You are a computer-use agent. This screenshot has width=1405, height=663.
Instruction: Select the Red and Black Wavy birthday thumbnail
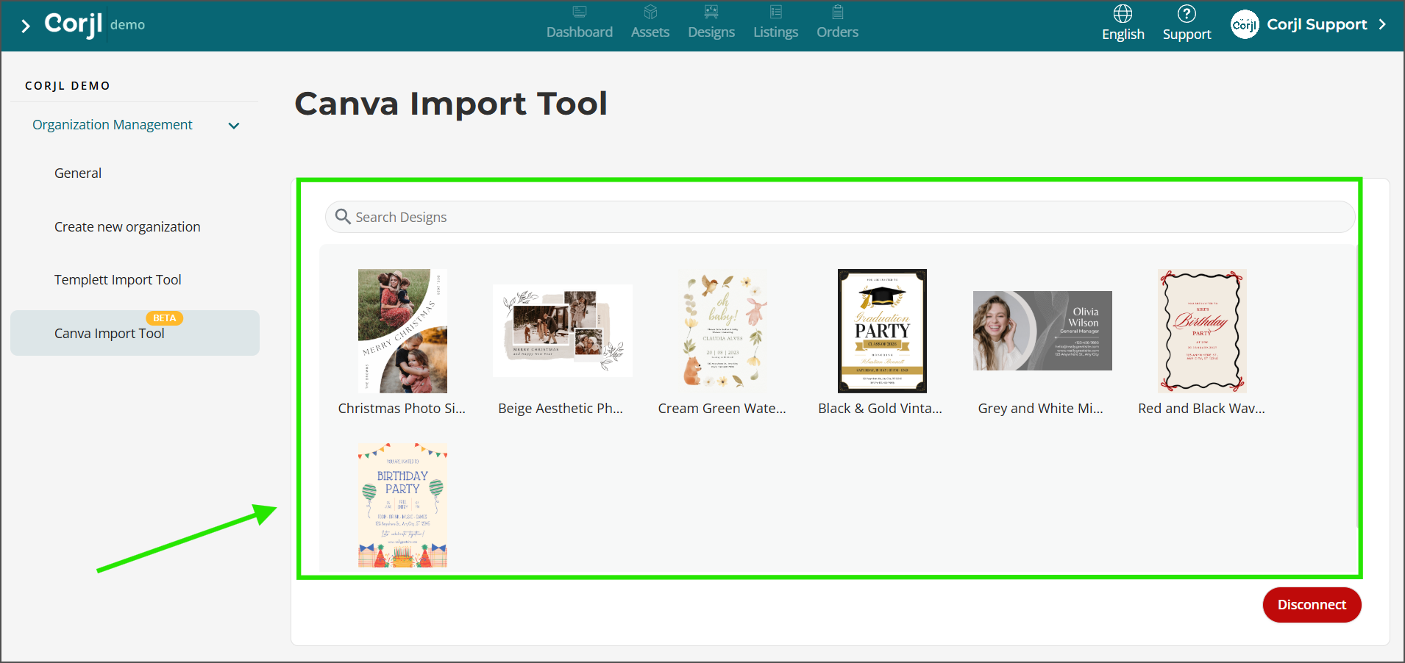(x=1202, y=331)
